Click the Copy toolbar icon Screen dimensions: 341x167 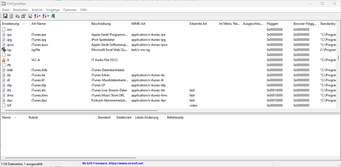click(17, 16)
